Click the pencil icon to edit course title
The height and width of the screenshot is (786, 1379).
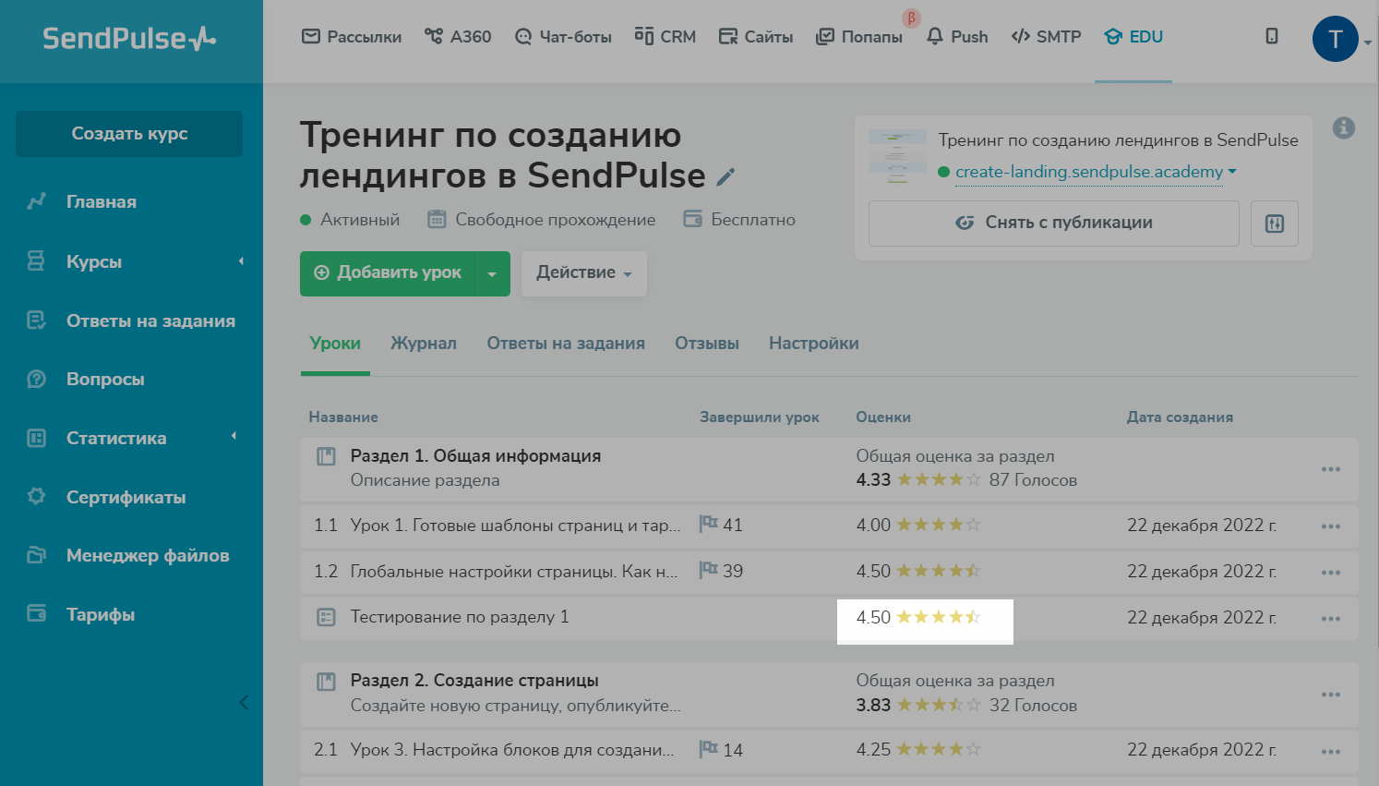click(x=726, y=177)
